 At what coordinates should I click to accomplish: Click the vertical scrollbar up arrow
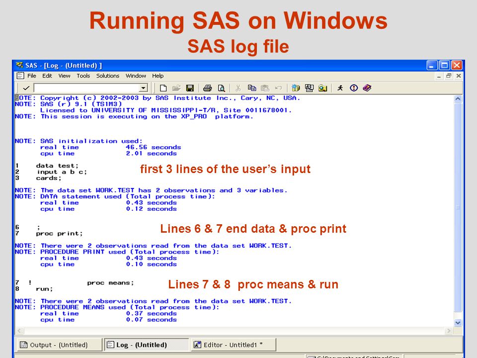click(458, 98)
